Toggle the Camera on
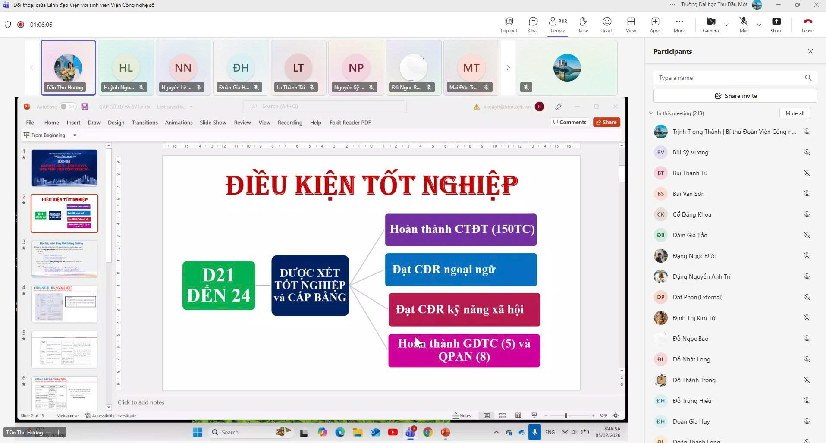The image size is (826, 443). tap(710, 25)
